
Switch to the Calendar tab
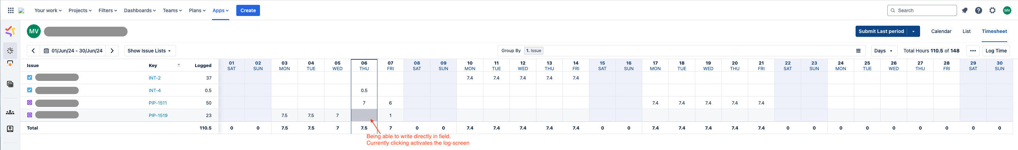pyautogui.click(x=941, y=32)
